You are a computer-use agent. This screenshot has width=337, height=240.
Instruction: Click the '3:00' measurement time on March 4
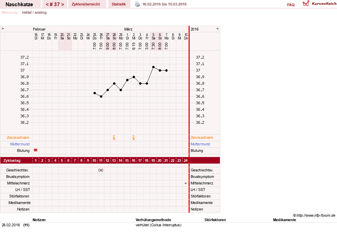click(147, 46)
